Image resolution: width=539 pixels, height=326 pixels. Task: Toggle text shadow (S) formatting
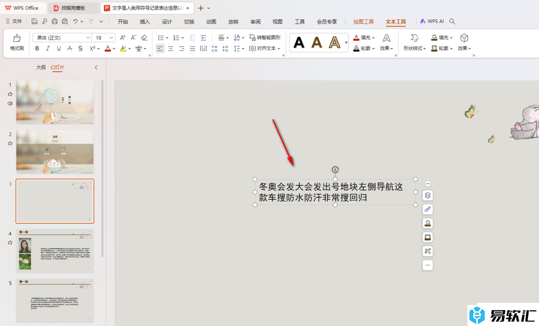81,49
